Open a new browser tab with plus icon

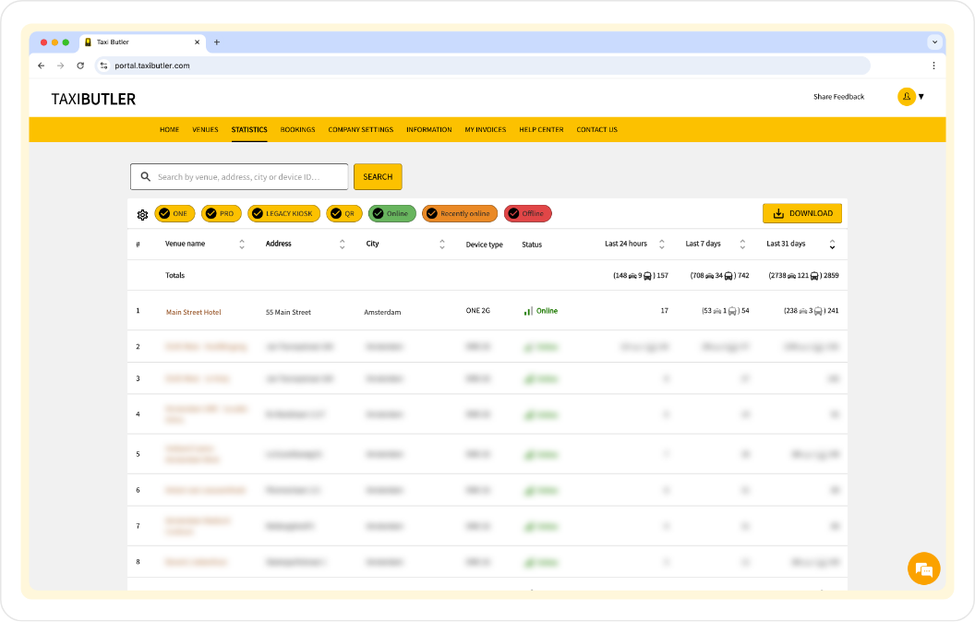pyautogui.click(x=217, y=42)
